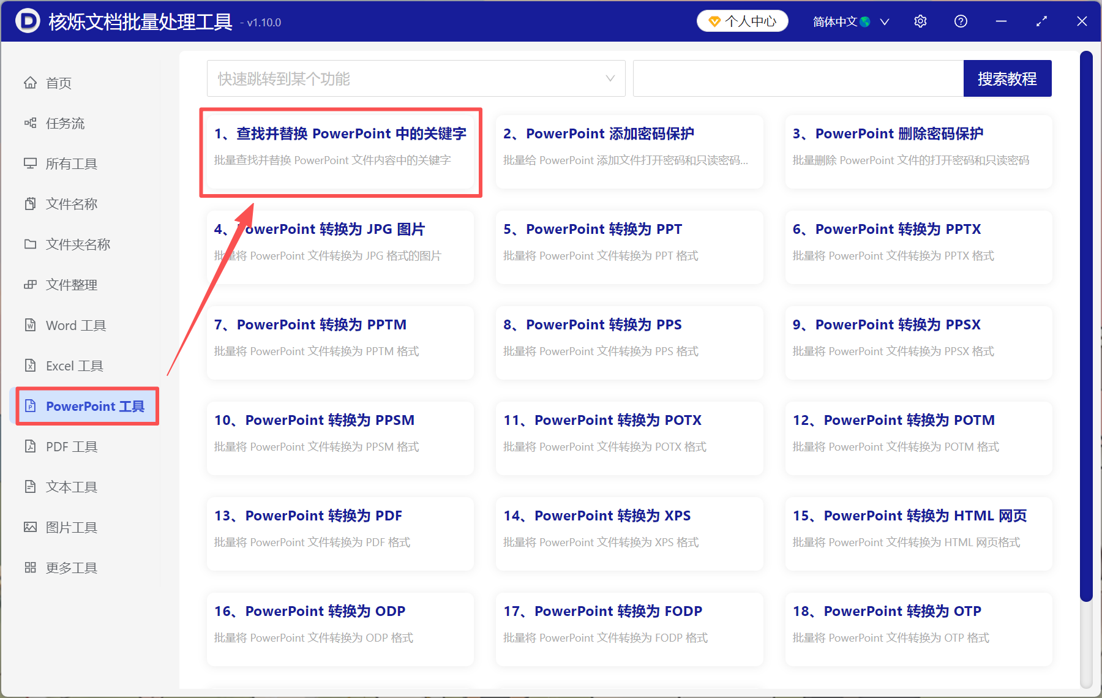The width and height of the screenshot is (1102, 698).
Task: Open 个人中心 personal center
Action: (742, 21)
